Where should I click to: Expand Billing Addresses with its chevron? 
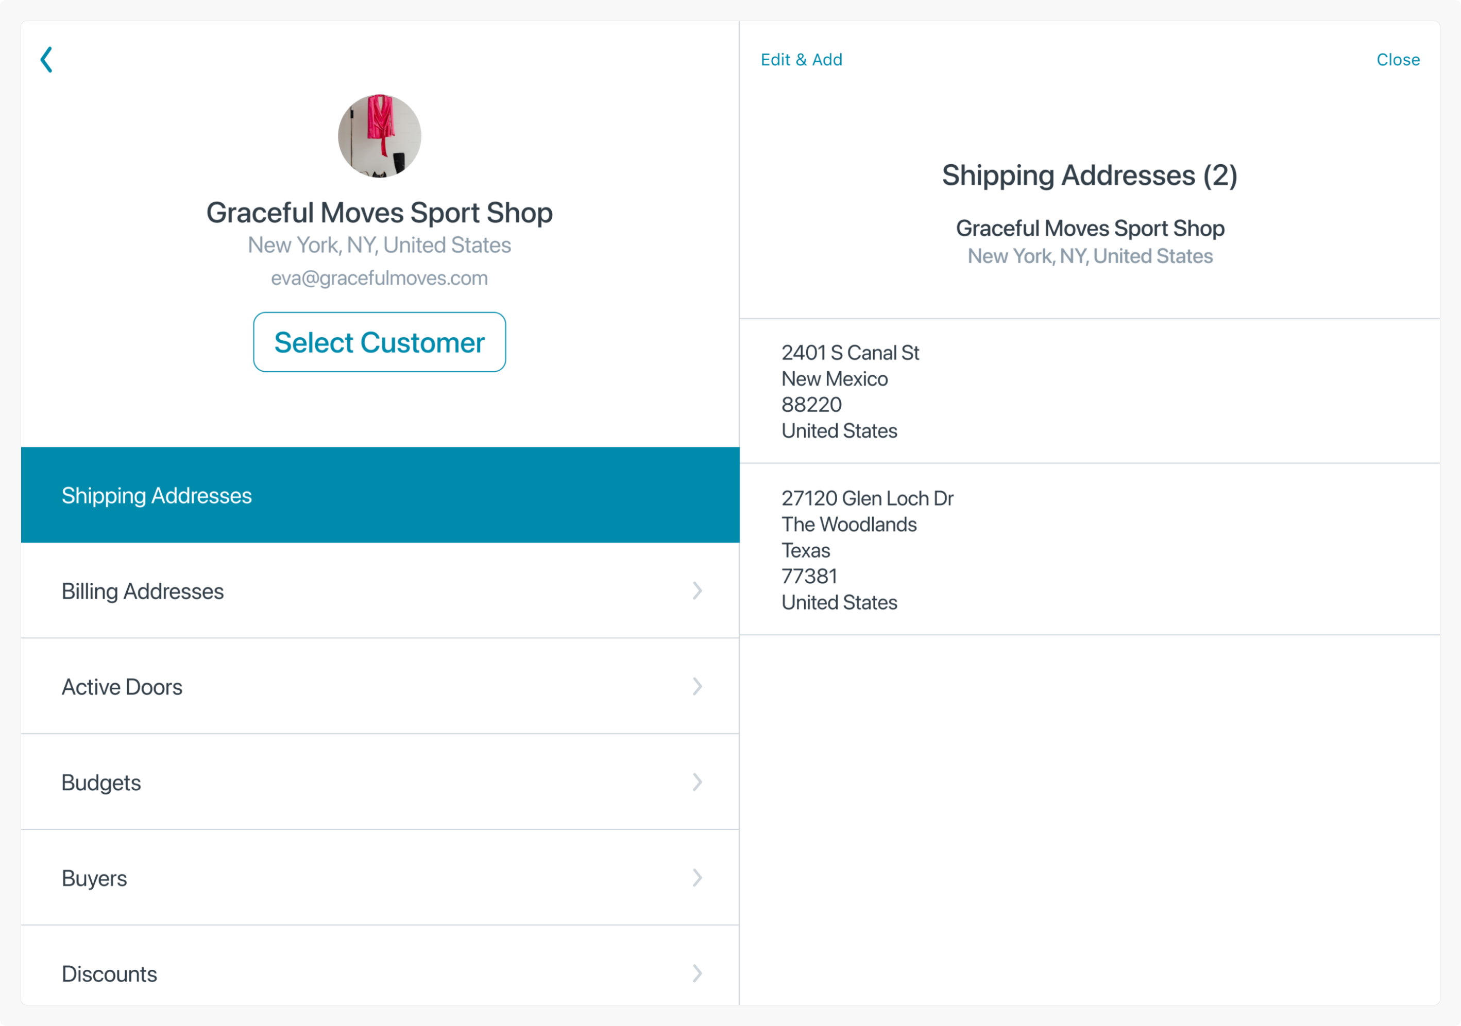pos(698,591)
